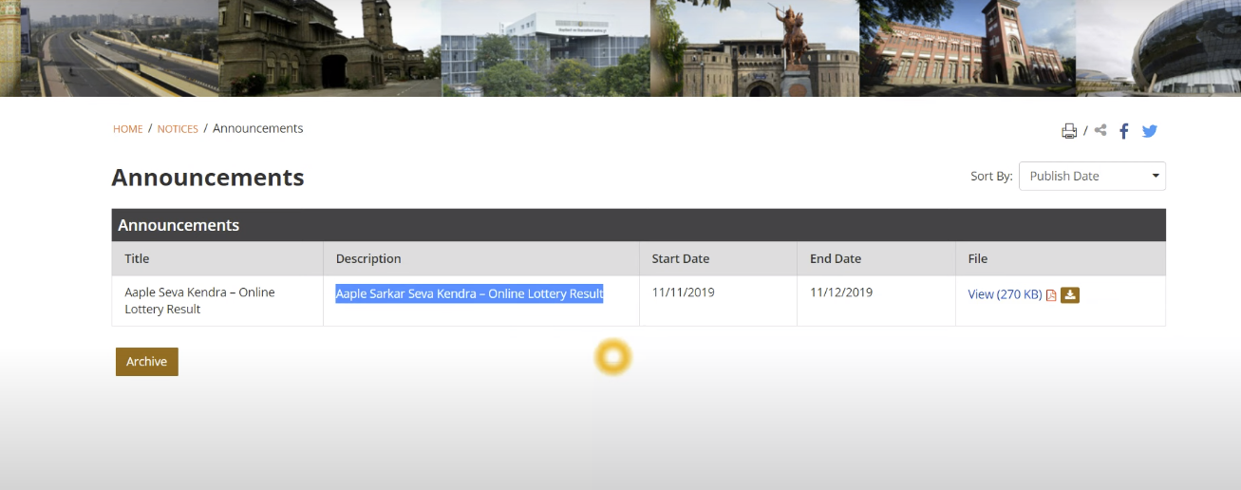
Task: Click the printer icon to print page
Action: 1069,131
